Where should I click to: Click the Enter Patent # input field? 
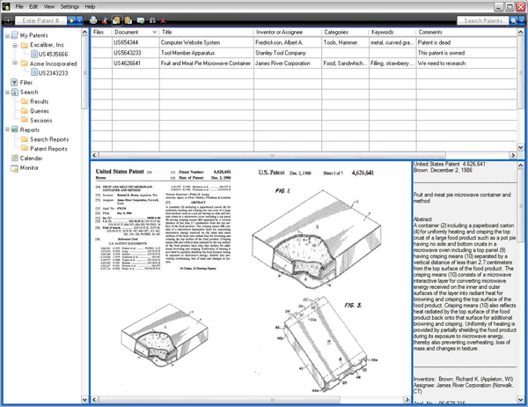[40, 20]
